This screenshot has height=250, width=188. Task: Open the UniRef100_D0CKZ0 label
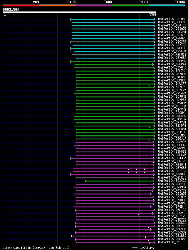point(172,223)
